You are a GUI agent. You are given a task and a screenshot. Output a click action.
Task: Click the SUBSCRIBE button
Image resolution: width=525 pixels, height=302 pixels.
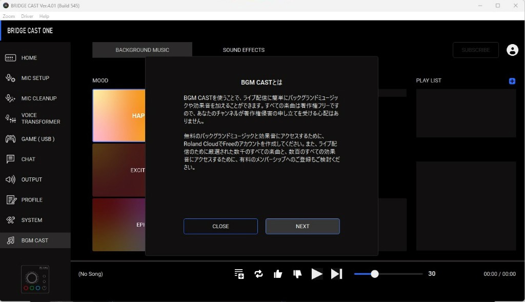tap(476, 50)
